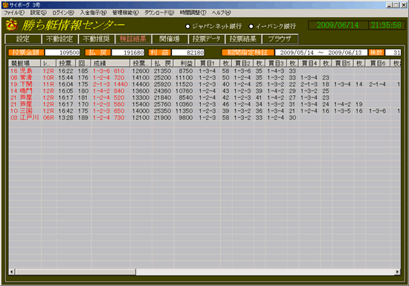
Task: Switch to the 設定 tab
Action: (x=23, y=39)
